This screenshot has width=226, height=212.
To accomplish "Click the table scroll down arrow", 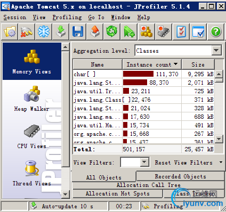I will (219, 138).
